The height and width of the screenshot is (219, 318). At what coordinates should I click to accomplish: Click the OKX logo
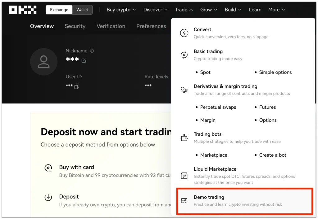coord(22,10)
